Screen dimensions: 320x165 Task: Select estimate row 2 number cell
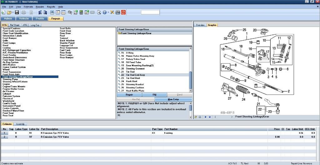point(4,137)
